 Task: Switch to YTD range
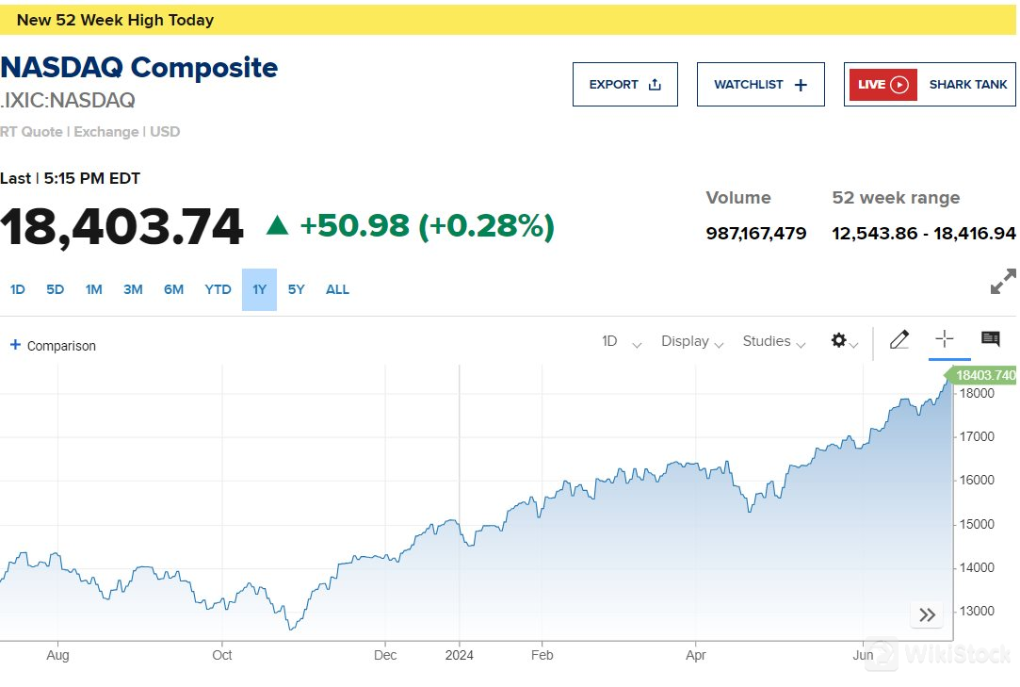(218, 289)
